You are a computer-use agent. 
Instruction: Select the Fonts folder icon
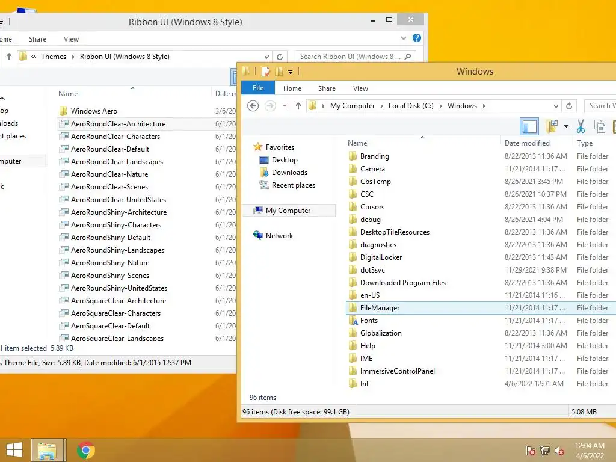[x=353, y=321]
